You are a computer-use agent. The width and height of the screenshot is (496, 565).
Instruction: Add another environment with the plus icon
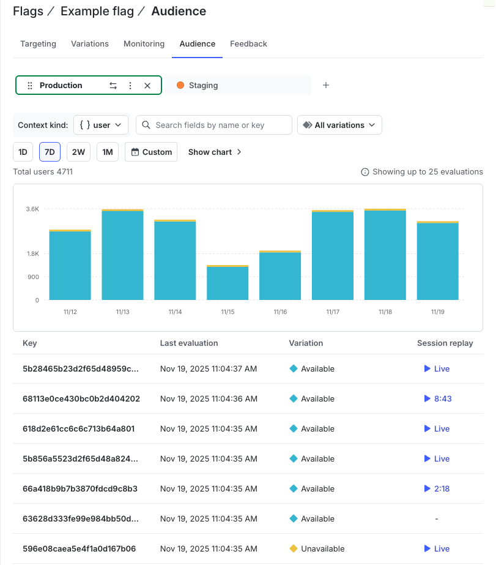(325, 85)
